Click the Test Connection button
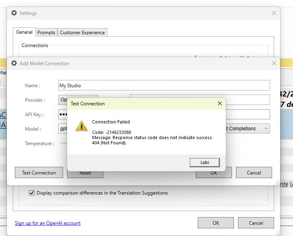This screenshot has height=236, width=293. tap(39, 173)
